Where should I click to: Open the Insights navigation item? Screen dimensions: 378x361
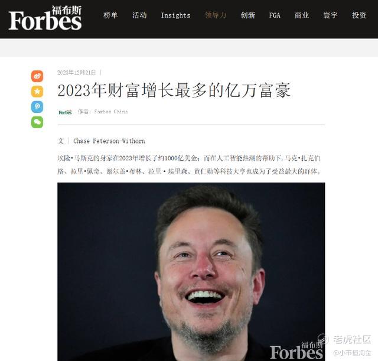[176, 15]
